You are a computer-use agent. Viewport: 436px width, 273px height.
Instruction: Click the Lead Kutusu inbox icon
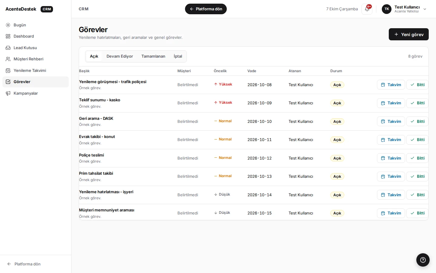tap(8, 48)
